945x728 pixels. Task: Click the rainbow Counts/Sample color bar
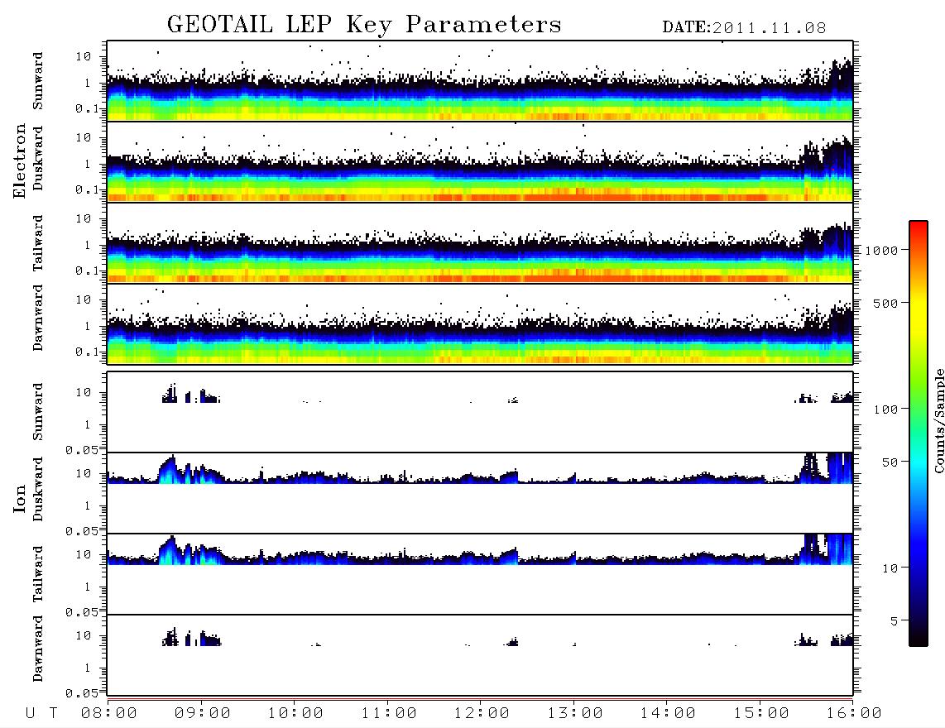pyautogui.click(x=919, y=433)
